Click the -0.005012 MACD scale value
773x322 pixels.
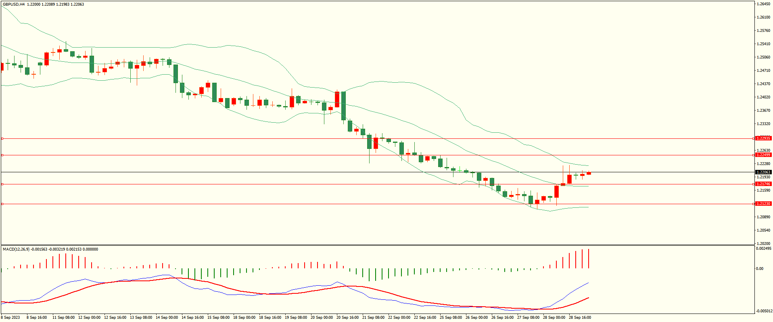[x=764, y=311]
